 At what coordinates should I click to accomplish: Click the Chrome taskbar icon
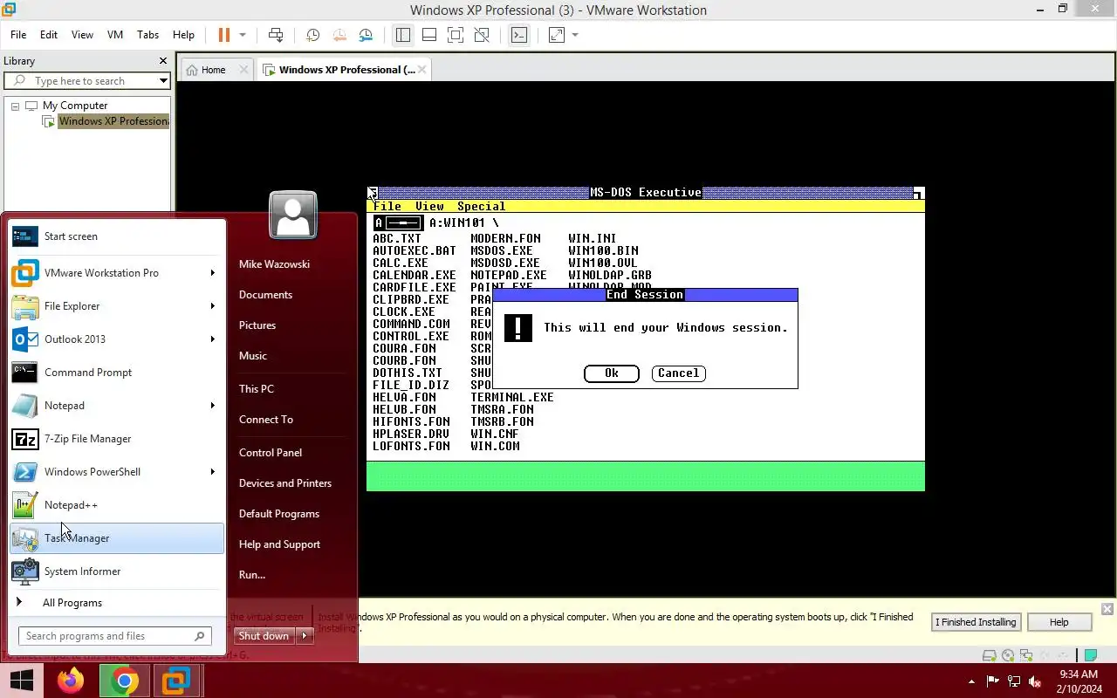(x=124, y=681)
